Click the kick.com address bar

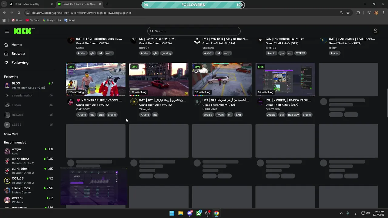pos(182,13)
